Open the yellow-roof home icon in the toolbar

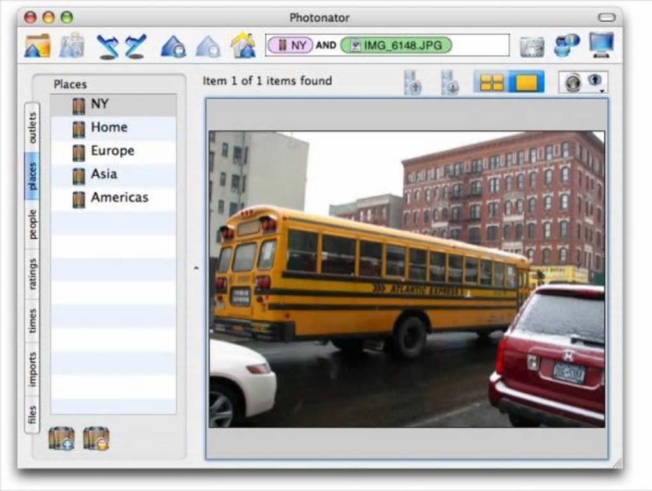pyautogui.click(x=244, y=45)
